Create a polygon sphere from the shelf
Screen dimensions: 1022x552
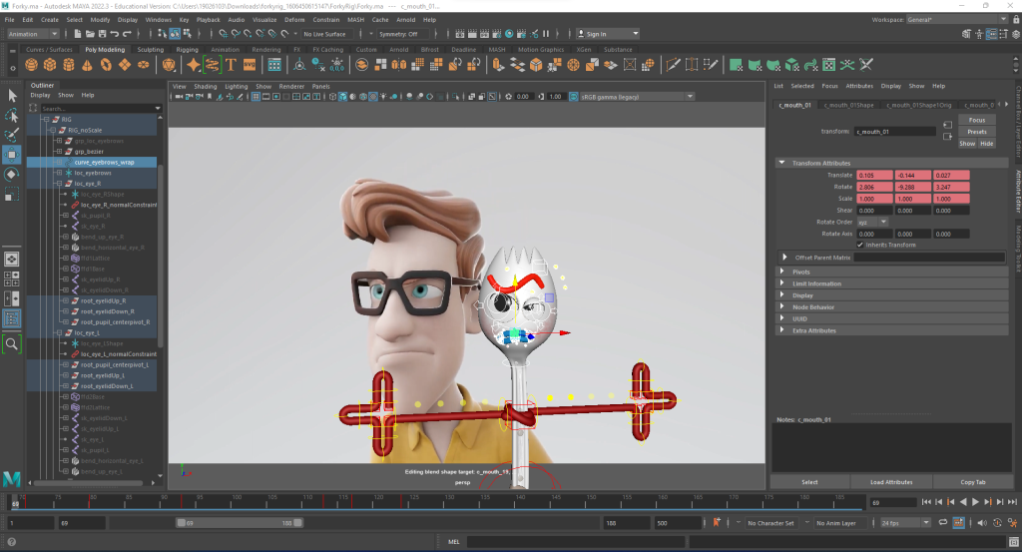point(31,65)
